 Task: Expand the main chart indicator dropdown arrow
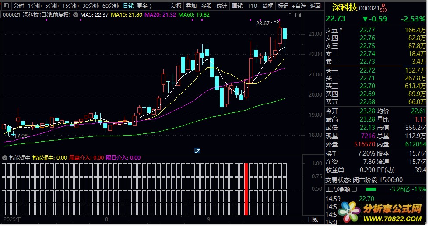coord(76,14)
